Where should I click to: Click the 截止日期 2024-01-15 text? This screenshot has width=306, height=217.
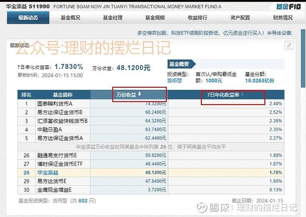click(258, 201)
